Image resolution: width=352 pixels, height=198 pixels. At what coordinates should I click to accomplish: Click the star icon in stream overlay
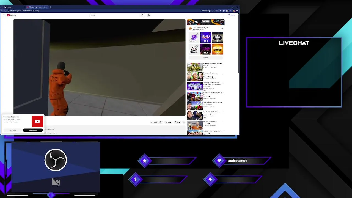[144, 161]
